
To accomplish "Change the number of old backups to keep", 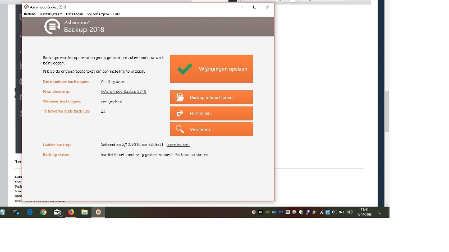I will (x=103, y=111).
